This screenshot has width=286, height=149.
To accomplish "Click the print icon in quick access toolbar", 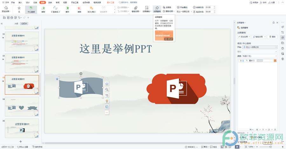I will 12,18.
